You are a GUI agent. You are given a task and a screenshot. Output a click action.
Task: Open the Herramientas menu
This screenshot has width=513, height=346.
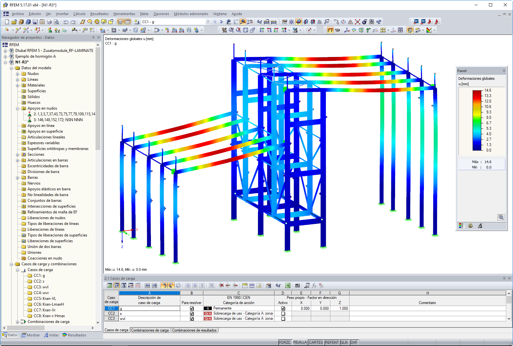[x=124, y=14]
